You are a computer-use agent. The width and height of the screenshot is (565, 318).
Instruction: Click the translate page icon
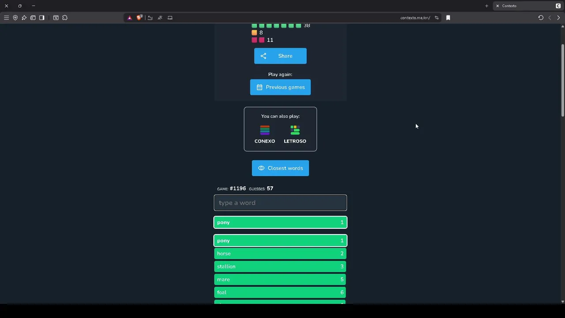(x=160, y=18)
